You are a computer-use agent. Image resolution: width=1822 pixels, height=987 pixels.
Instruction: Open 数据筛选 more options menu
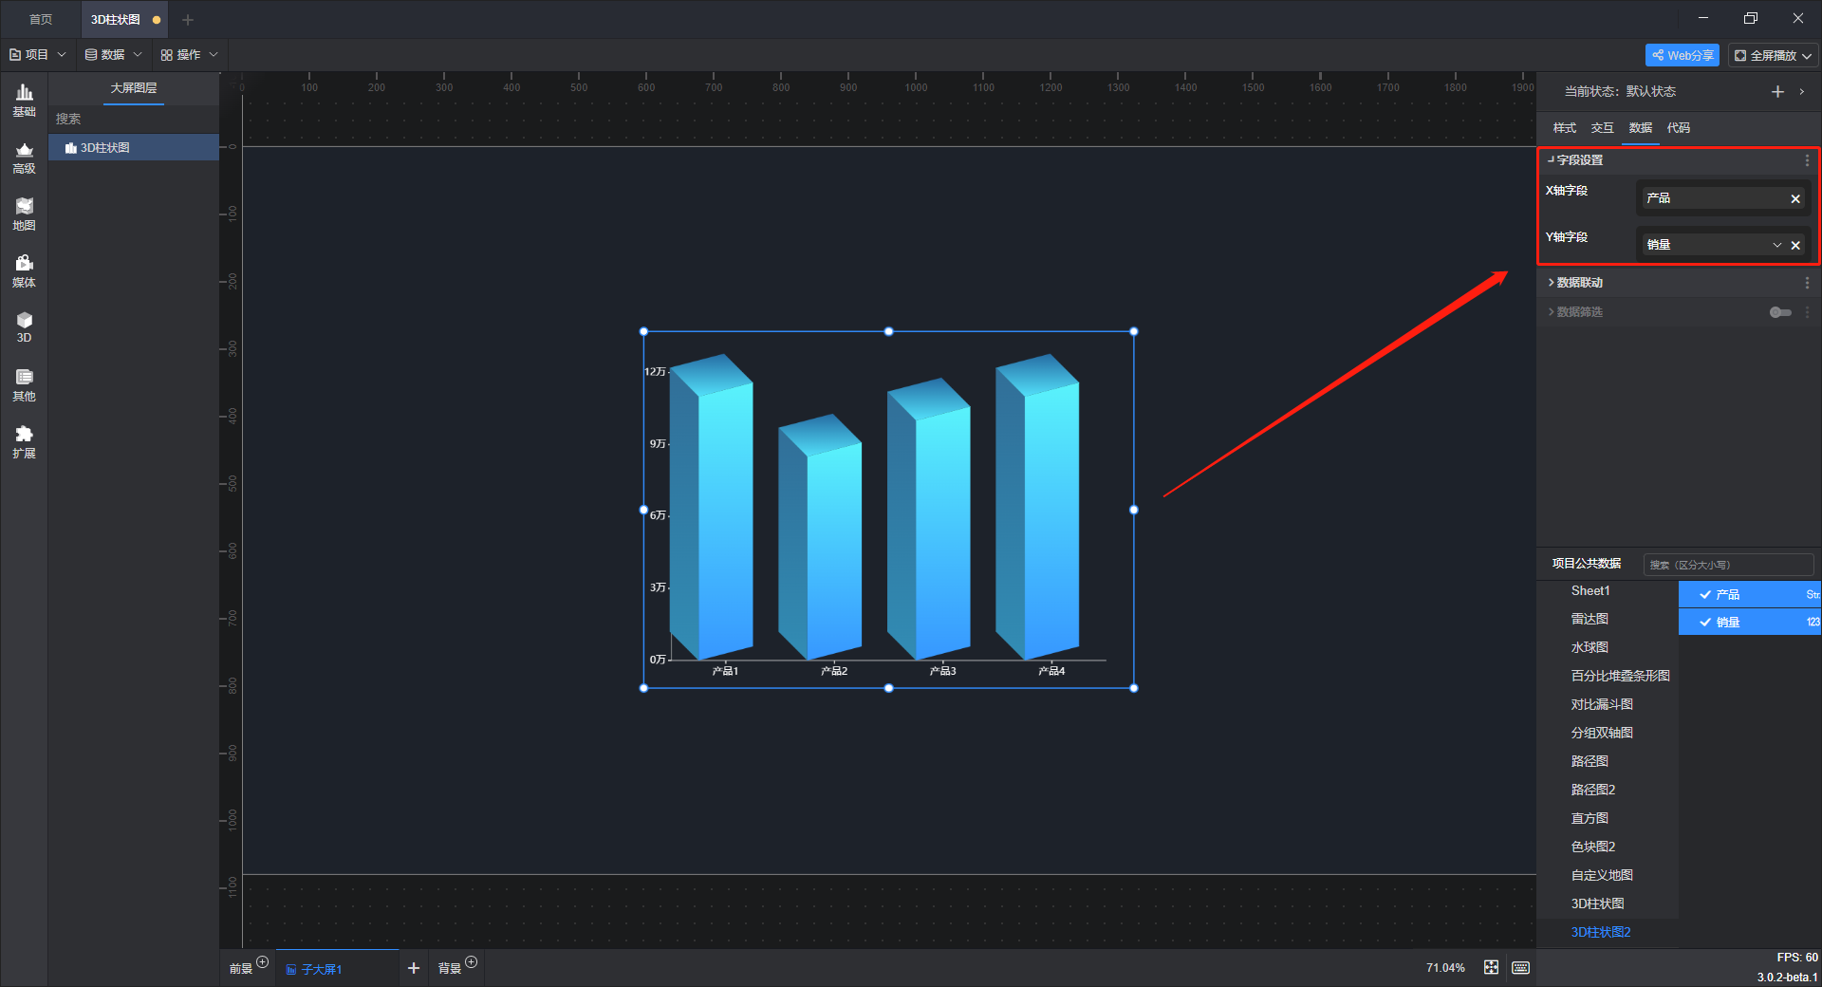point(1807,312)
